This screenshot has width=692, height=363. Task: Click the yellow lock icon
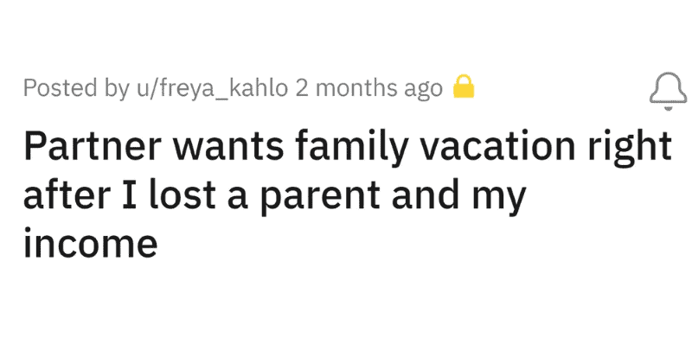tap(465, 88)
